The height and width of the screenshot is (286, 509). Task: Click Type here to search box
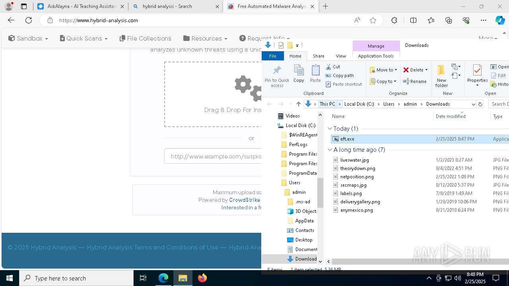76,278
